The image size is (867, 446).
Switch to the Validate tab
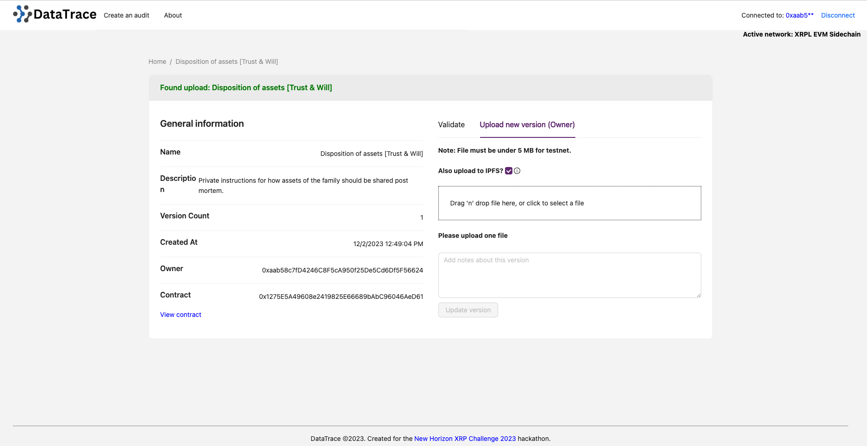[451, 124]
